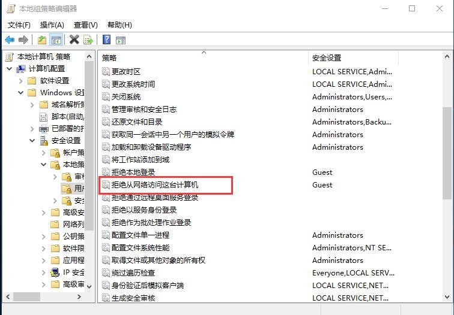Click the 计算机配置 computer icon

21,69
